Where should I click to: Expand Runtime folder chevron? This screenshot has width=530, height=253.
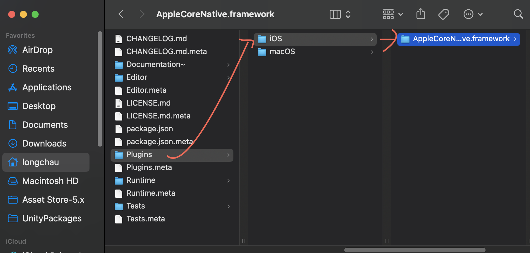[x=228, y=180]
